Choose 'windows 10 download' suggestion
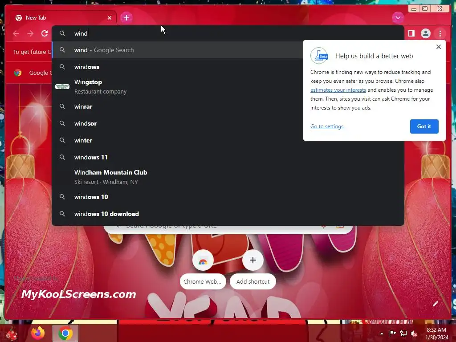The height and width of the screenshot is (342, 456). 228,214
